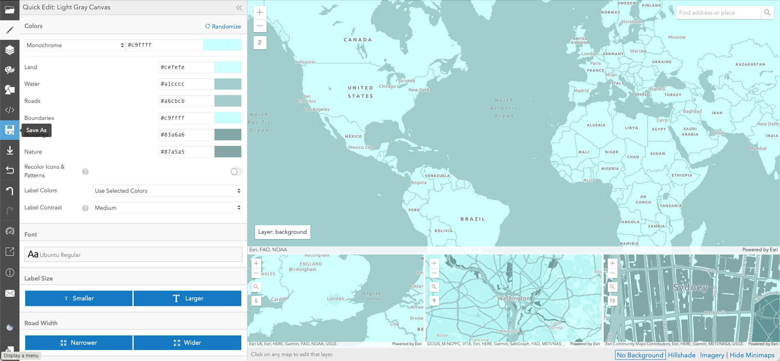The height and width of the screenshot is (361, 780).
Task: Click the Nature hex field #87a5a5
Action: coord(186,152)
